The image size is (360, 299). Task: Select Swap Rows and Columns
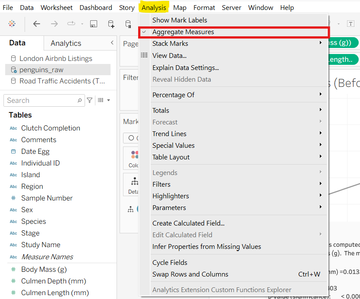click(x=190, y=274)
